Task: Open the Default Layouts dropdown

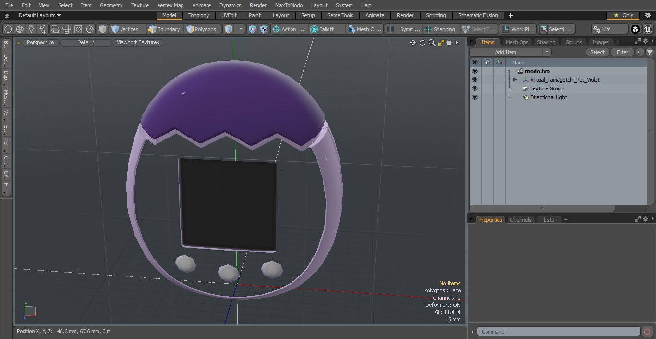Action: (39, 15)
